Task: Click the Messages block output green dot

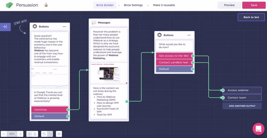Action: (x=127, y=102)
